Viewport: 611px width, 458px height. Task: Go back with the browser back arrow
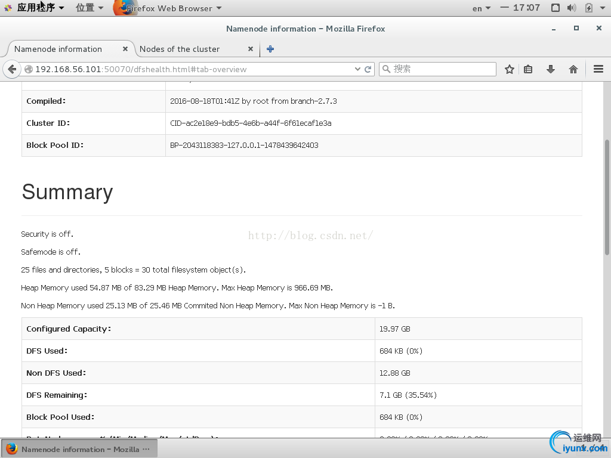(x=12, y=69)
